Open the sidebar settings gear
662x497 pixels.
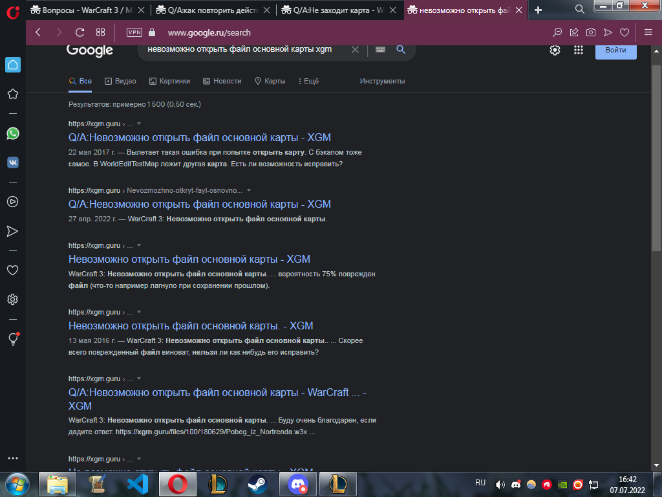pos(13,299)
